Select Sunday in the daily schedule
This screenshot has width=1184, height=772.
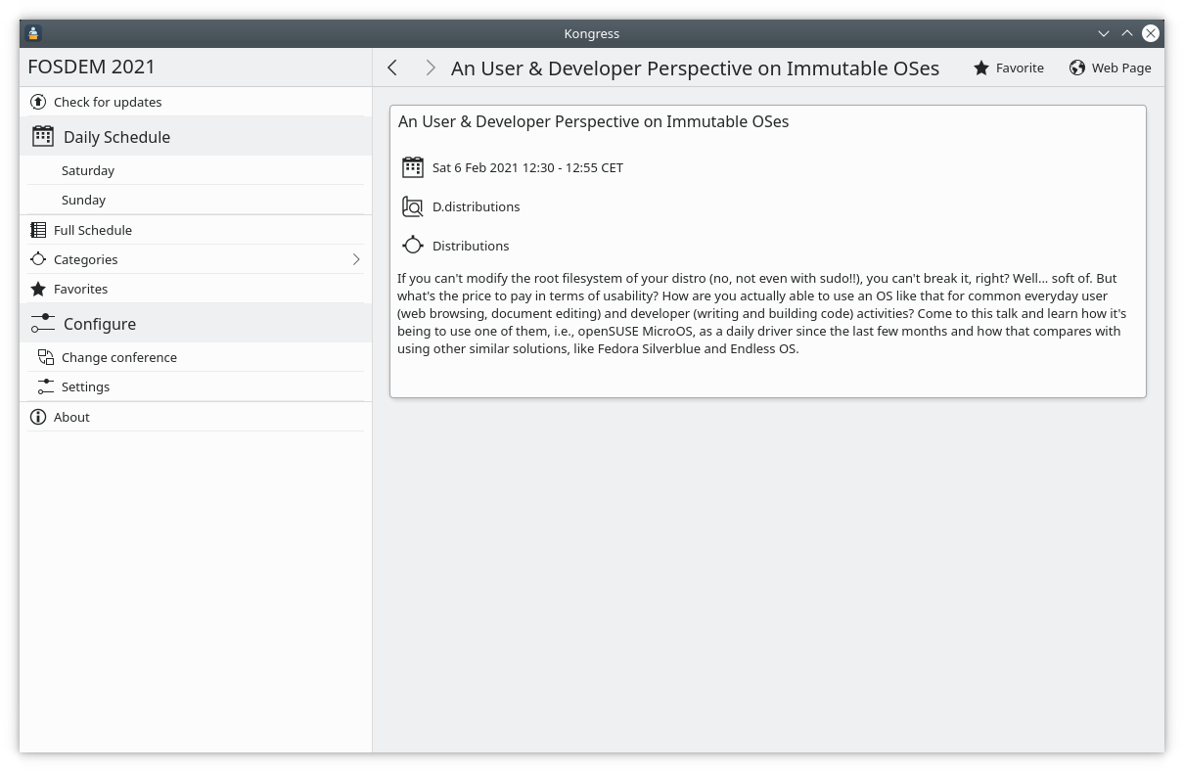[84, 200]
